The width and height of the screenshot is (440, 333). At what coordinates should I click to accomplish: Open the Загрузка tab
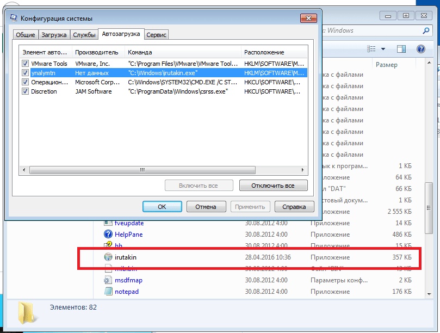point(54,35)
